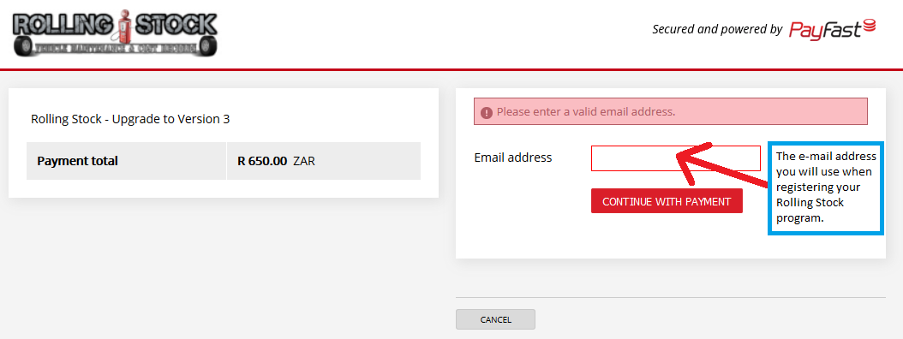This screenshot has height=339, width=903.
Task: Focus the Email address input field
Action: 675,158
